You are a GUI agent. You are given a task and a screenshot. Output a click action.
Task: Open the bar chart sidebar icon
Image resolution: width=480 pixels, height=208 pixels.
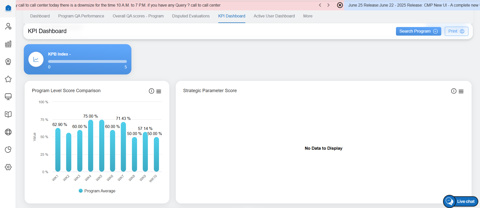pyautogui.click(x=8, y=44)
